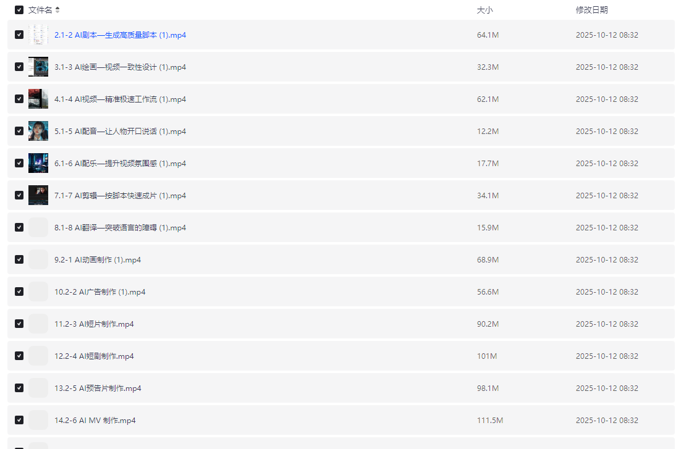Image resolution: width=681 pixels, height=449 pixels.
Task: Open 11.2-3 AI短片制作.mp4 file name
Action: (x=94, y=324)
